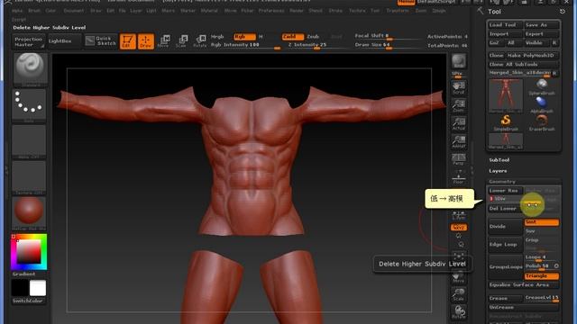
Task: Click the Load Tool button
Action: (x=505, y=25)
